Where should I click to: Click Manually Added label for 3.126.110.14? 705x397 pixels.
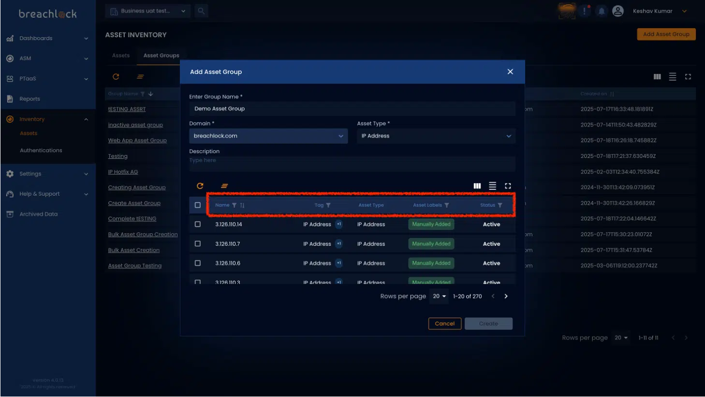[x=431, y=224]
